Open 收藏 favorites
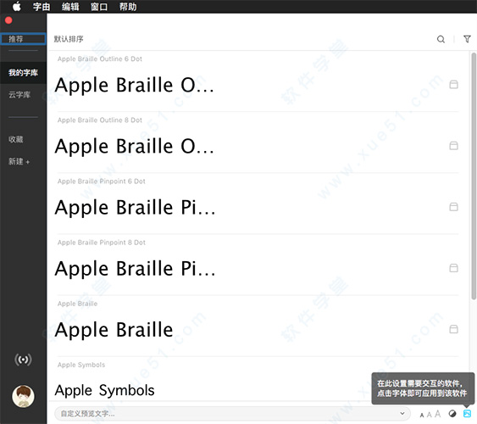 point(16,139)
